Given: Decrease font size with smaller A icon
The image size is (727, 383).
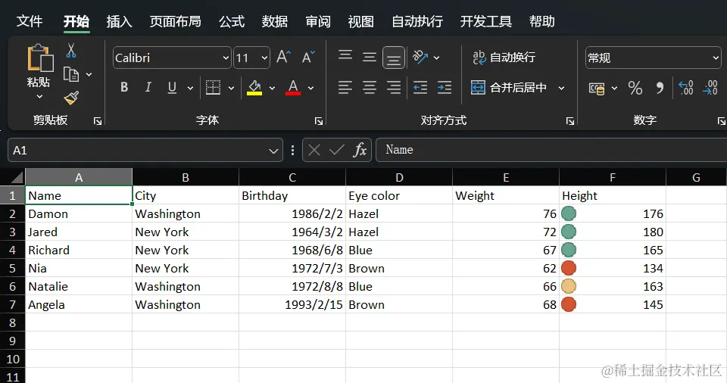Looking at the screenshot, I should coord(308,58).
